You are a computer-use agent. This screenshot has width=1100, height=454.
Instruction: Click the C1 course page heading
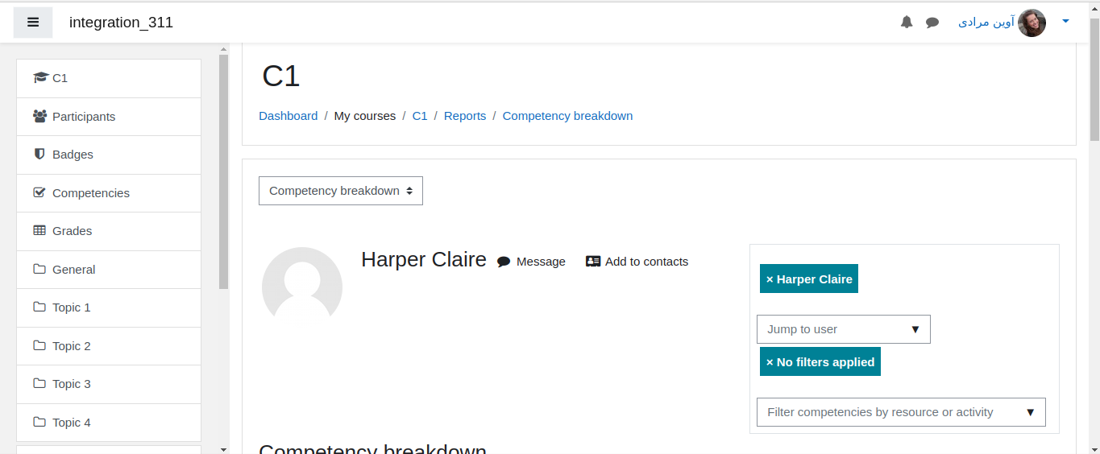[281, 76]
